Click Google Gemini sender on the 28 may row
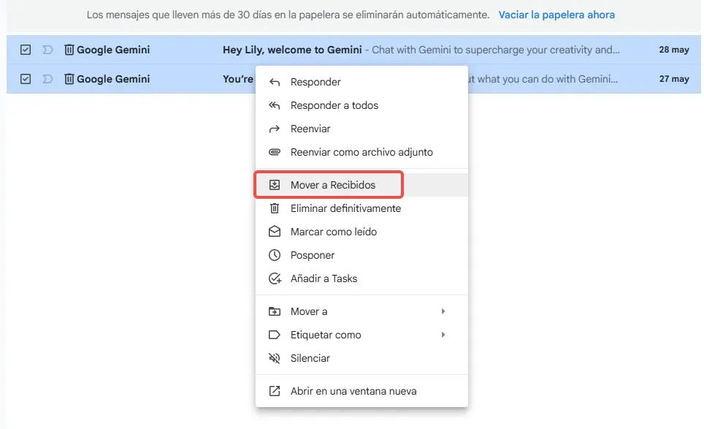The height and width of the screenshot is (429, 704). (x=113, y=50)
